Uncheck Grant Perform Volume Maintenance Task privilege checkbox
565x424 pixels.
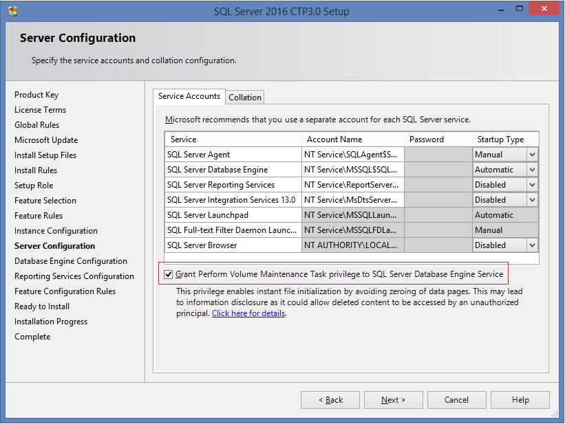[169, 275]
